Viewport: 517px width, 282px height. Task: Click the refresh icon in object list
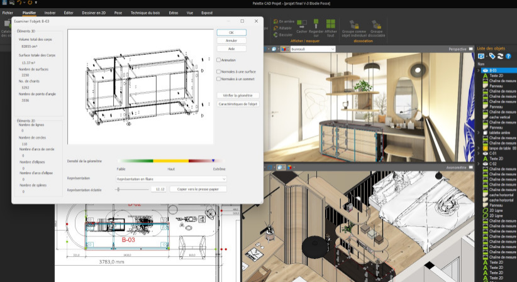(x=501, y=56)
